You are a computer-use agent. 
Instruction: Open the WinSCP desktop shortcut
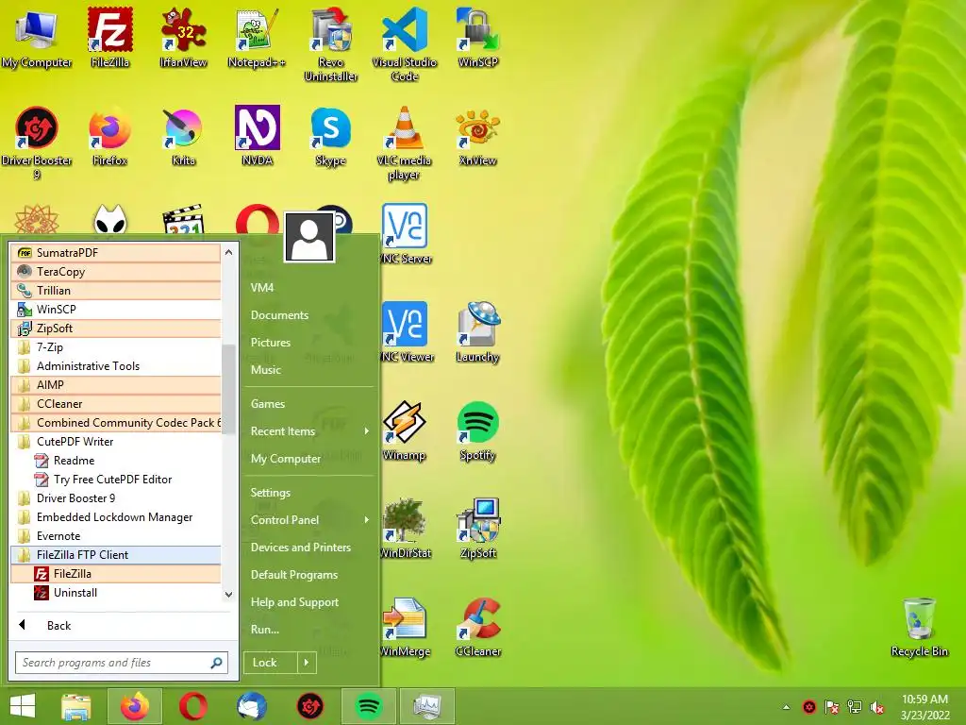point(478,38)
